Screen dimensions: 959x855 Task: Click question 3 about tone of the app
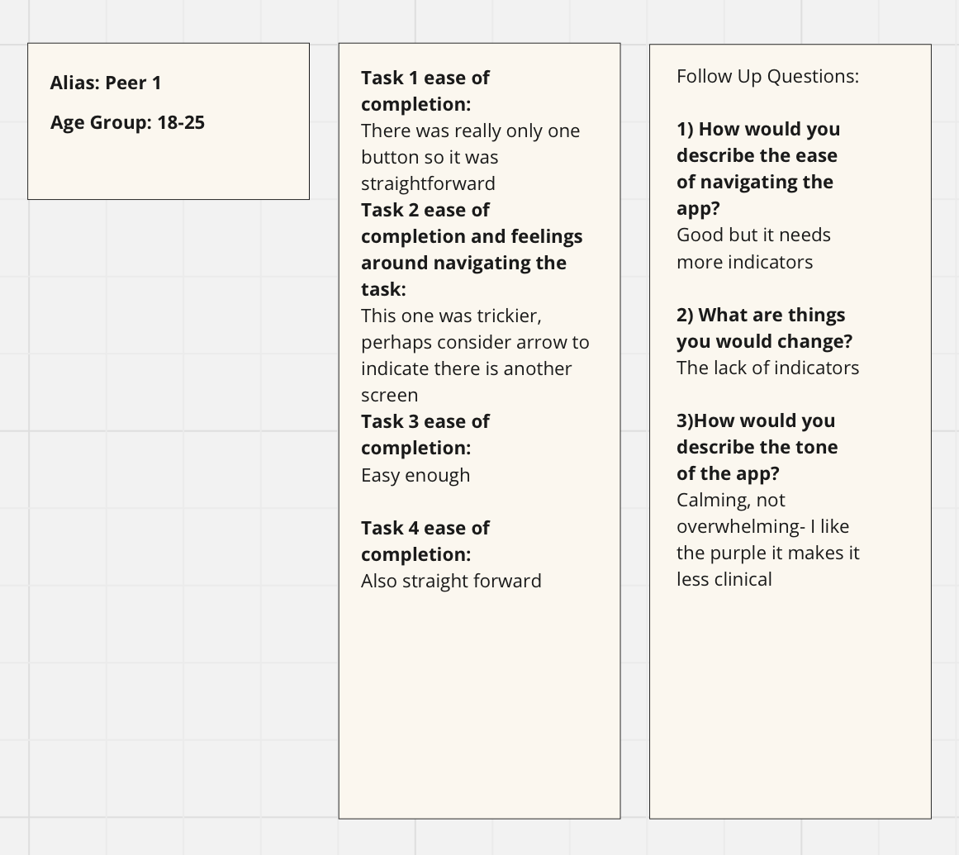click(757, 447)
